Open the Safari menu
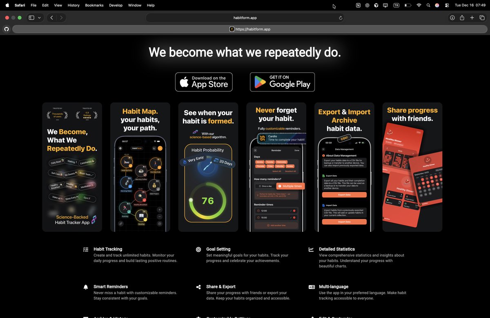This screenshot has width=490, height=318. pyautogui.click(x=20, y=5)
